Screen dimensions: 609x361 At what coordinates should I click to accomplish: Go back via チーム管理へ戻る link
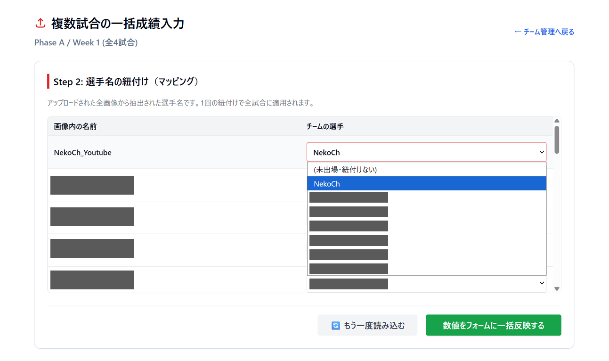544,32
